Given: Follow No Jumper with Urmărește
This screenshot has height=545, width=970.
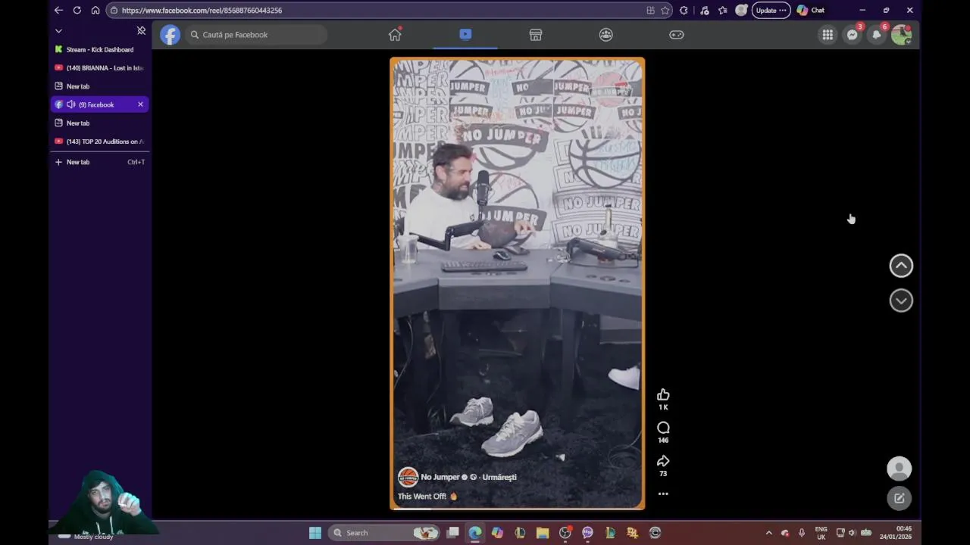Looking at the screenshot, I should tap(499, 477).
